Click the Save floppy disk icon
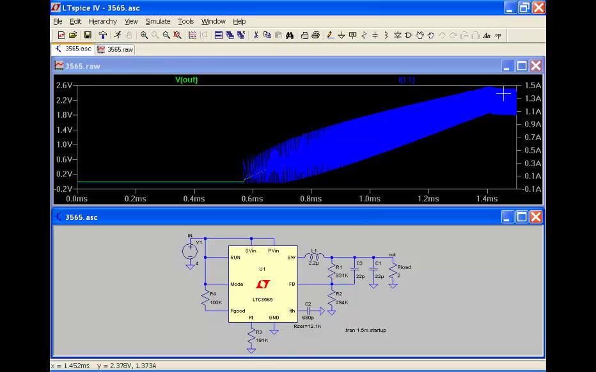The width and height of the screenshot is (596, 372). [88, 36]
